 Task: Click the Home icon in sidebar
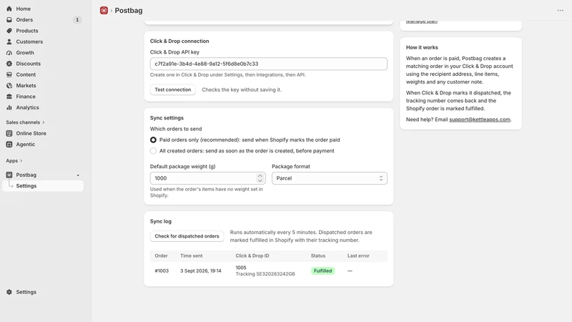point(9,9)
